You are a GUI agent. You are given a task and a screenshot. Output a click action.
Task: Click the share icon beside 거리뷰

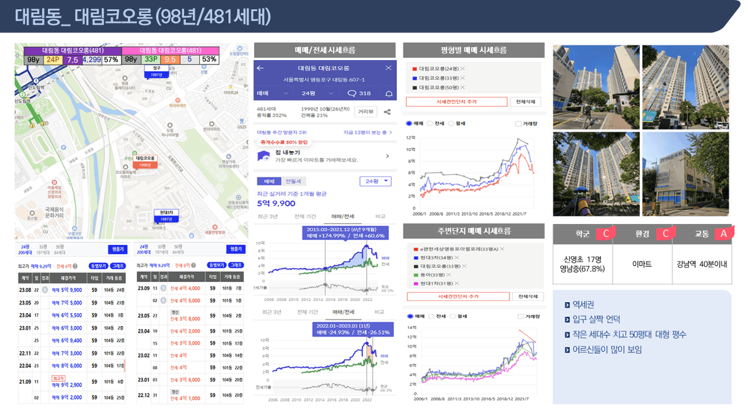click(x=388, y=112)
